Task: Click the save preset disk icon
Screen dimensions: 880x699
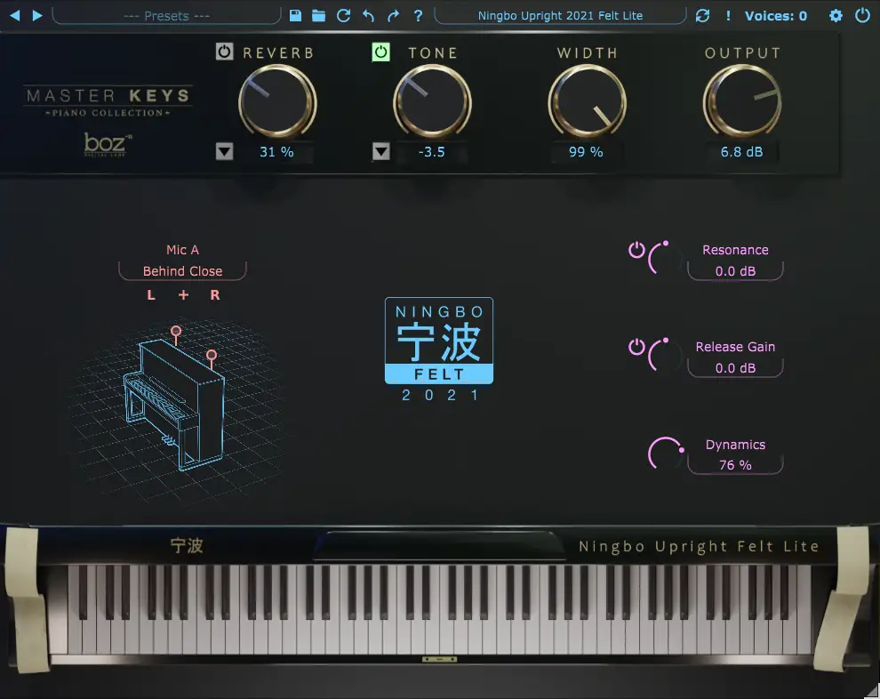Action: [x=296, y=15]
